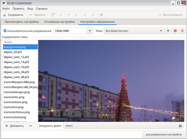The width and height of the screenshot is (187, 139).
Task: Select icons/Manjaro.i686.png in file list
Action: pos(20,82)
